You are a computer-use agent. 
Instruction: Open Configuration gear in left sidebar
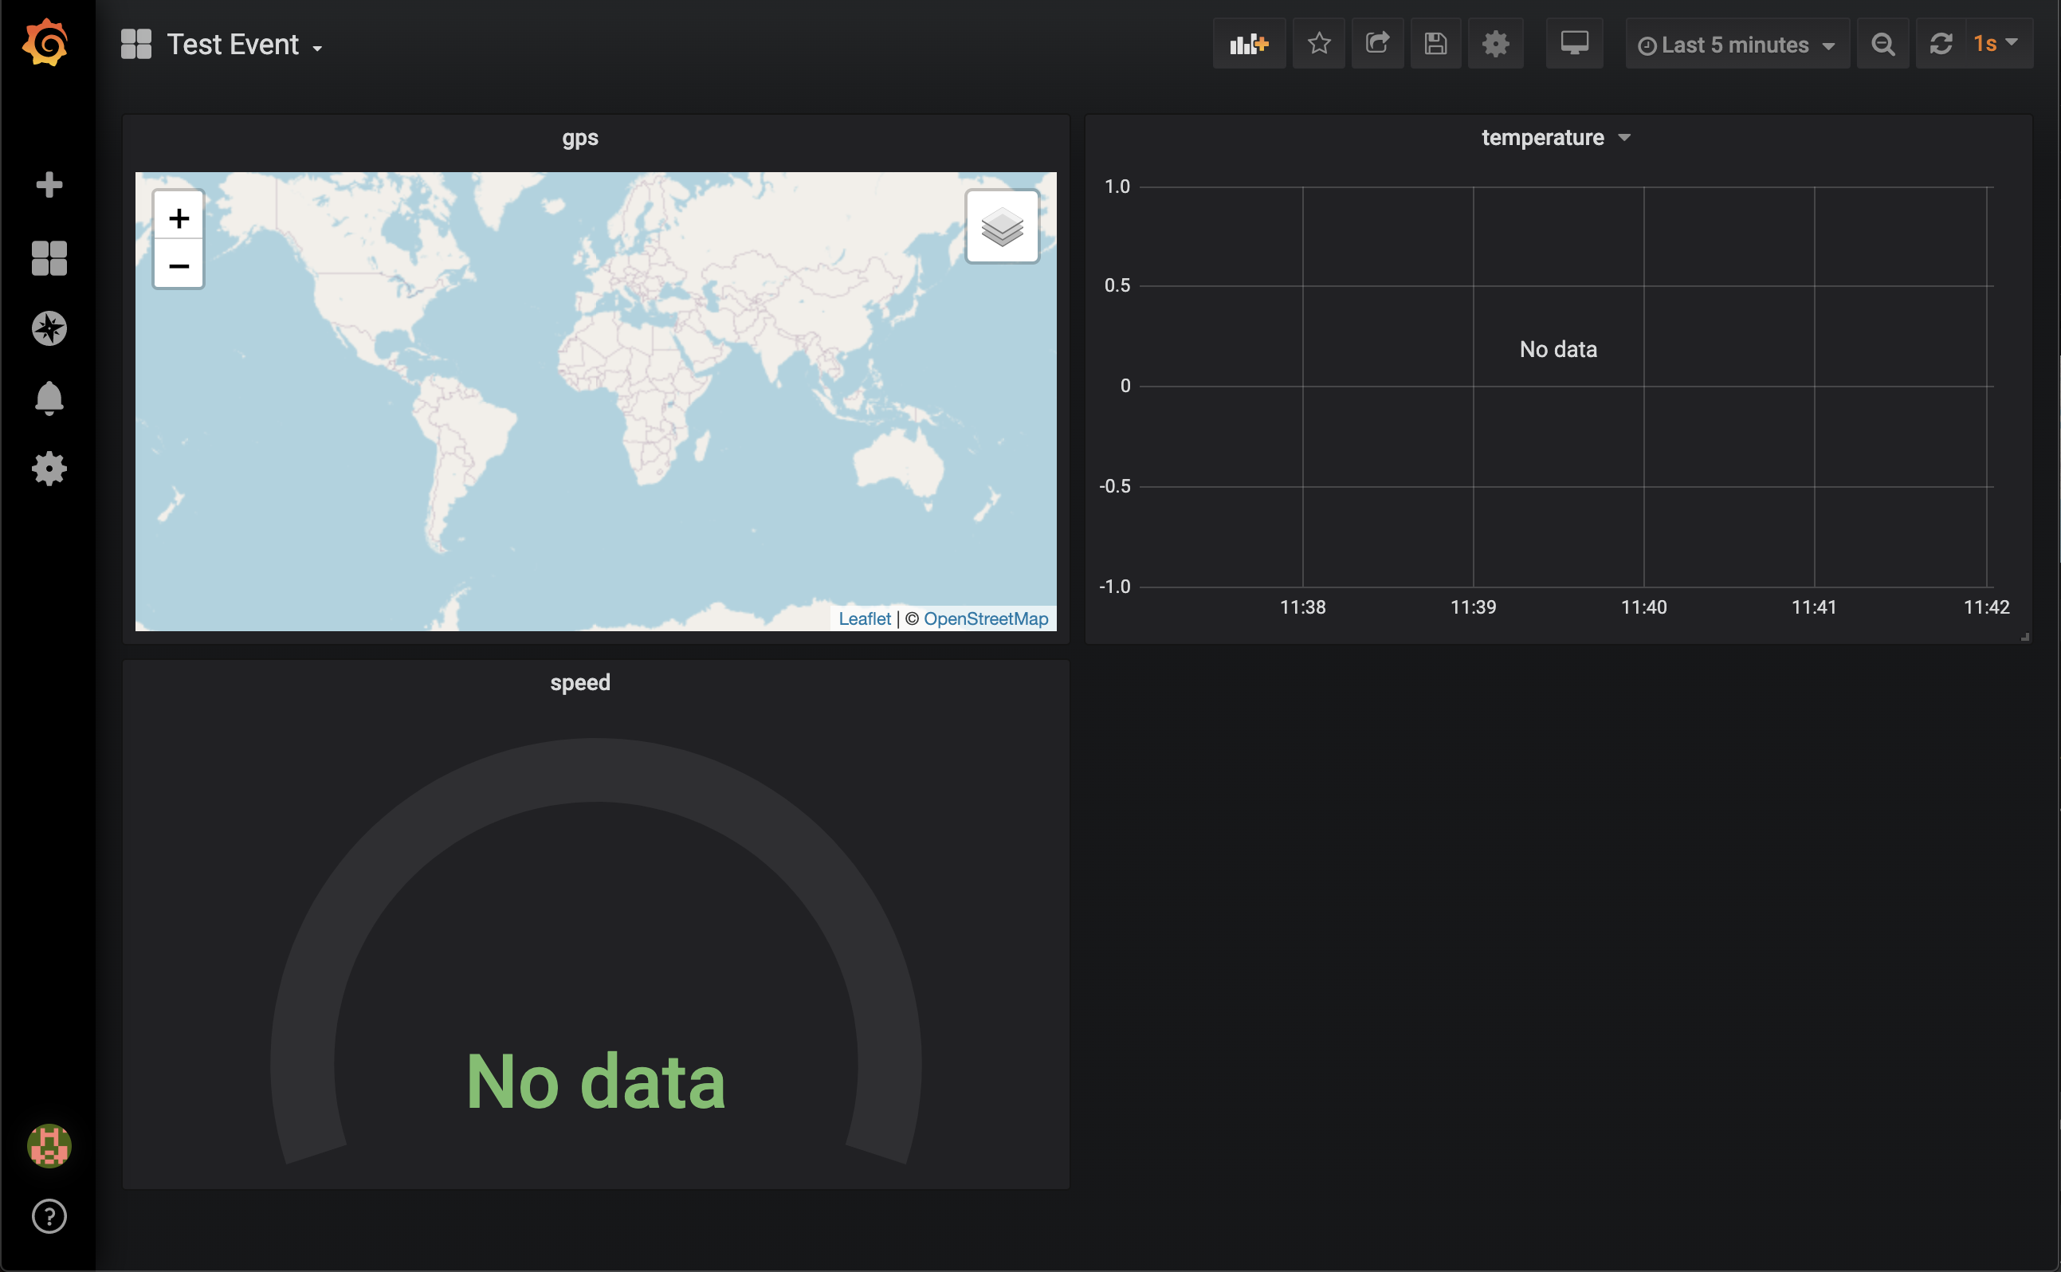[49, 469]
